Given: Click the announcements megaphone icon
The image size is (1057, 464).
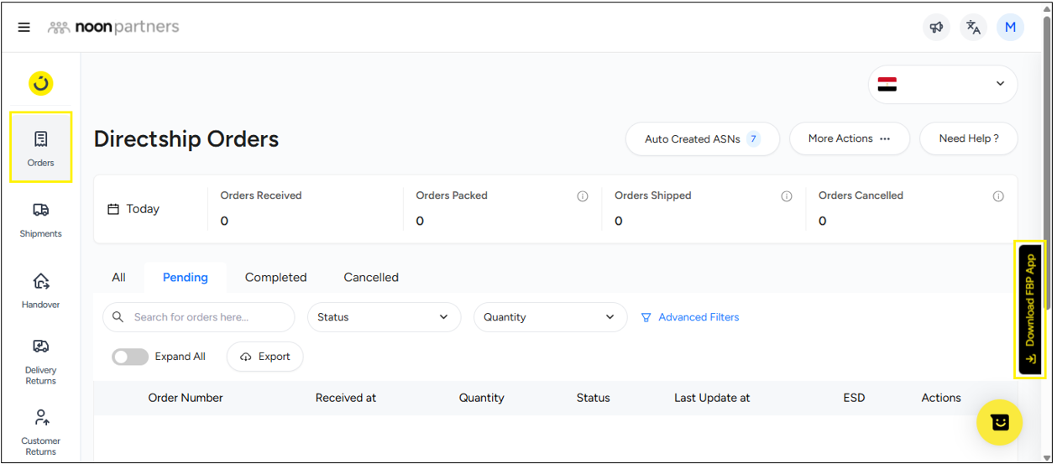Looking at the screenshot, I should click(x=935, y=28).
